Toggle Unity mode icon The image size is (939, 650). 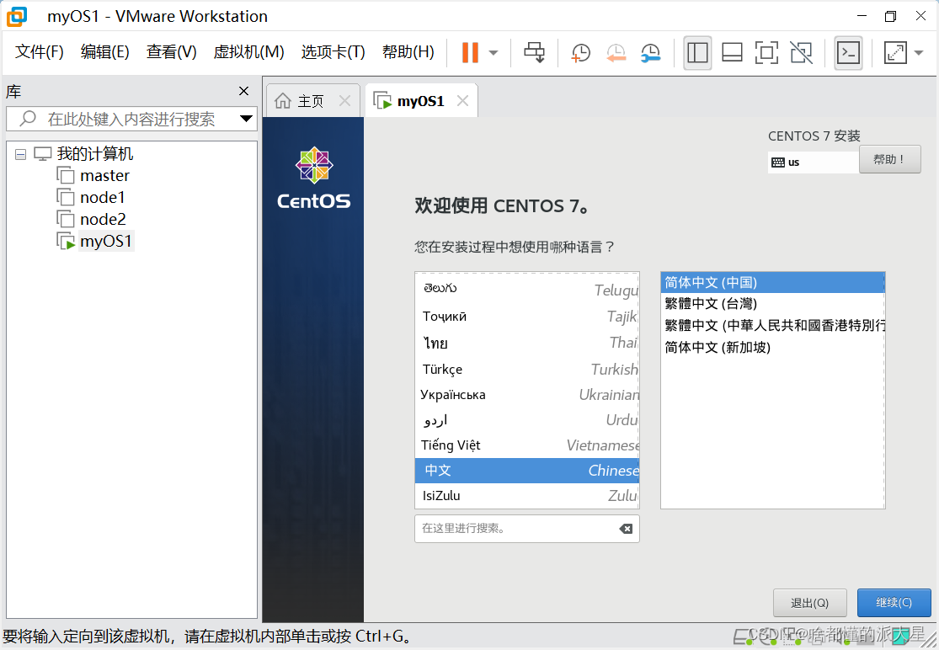click(801, 53)
